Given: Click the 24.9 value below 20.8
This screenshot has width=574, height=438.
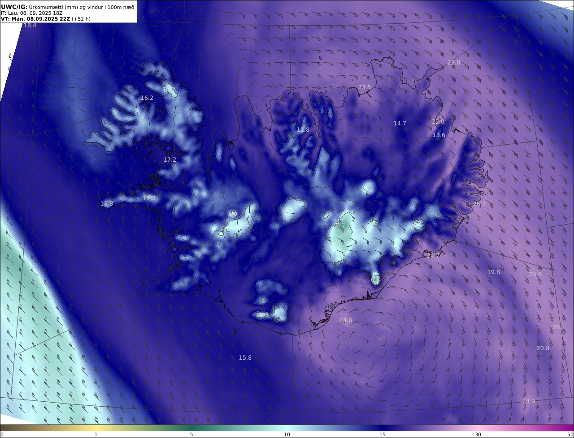Looking at the screenshot, I should tap(529, 401).
